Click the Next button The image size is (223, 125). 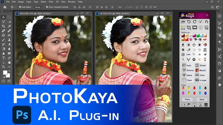tap(202, 99)
